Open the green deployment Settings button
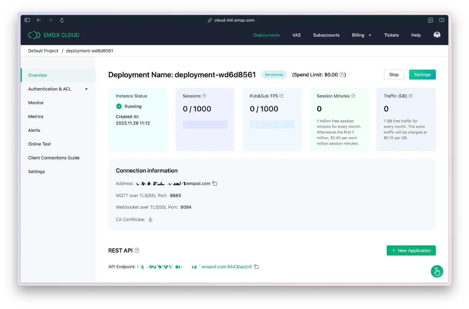This screenshot has width=469, height=309. (x=422, y=75)
